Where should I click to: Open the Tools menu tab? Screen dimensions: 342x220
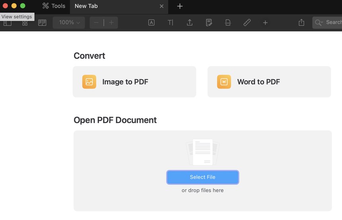pos(54,6)
